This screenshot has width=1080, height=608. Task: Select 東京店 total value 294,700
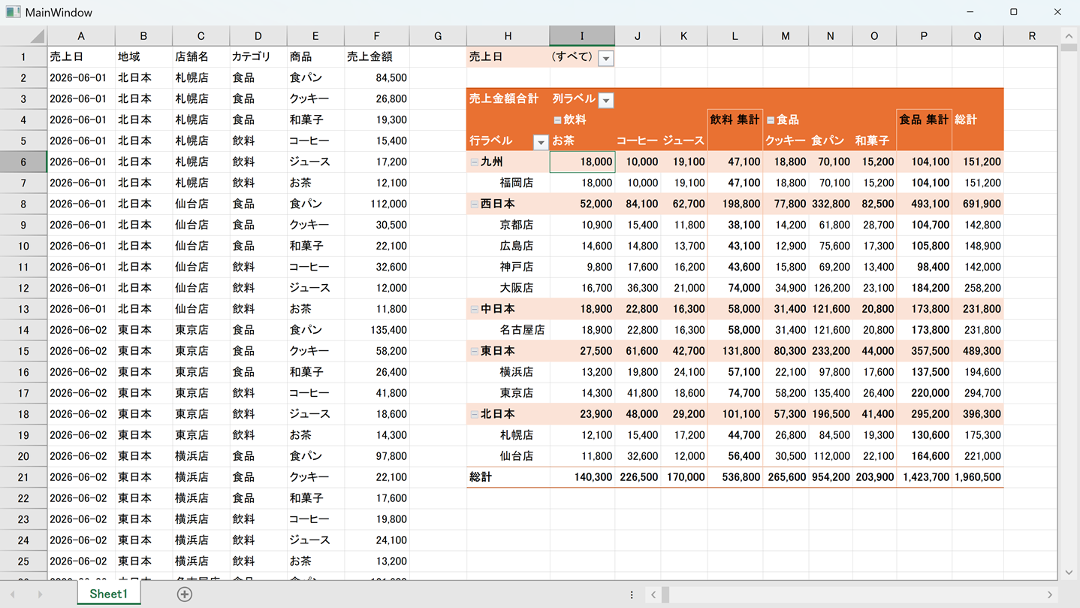[x=977, y=393]
